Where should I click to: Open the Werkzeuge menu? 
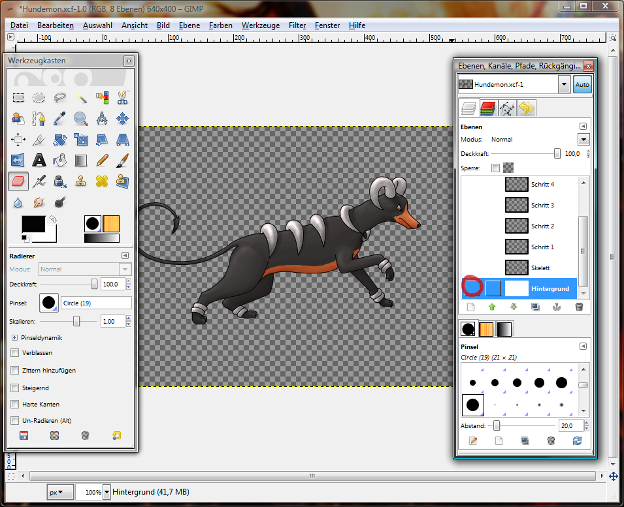pos(260,25)
